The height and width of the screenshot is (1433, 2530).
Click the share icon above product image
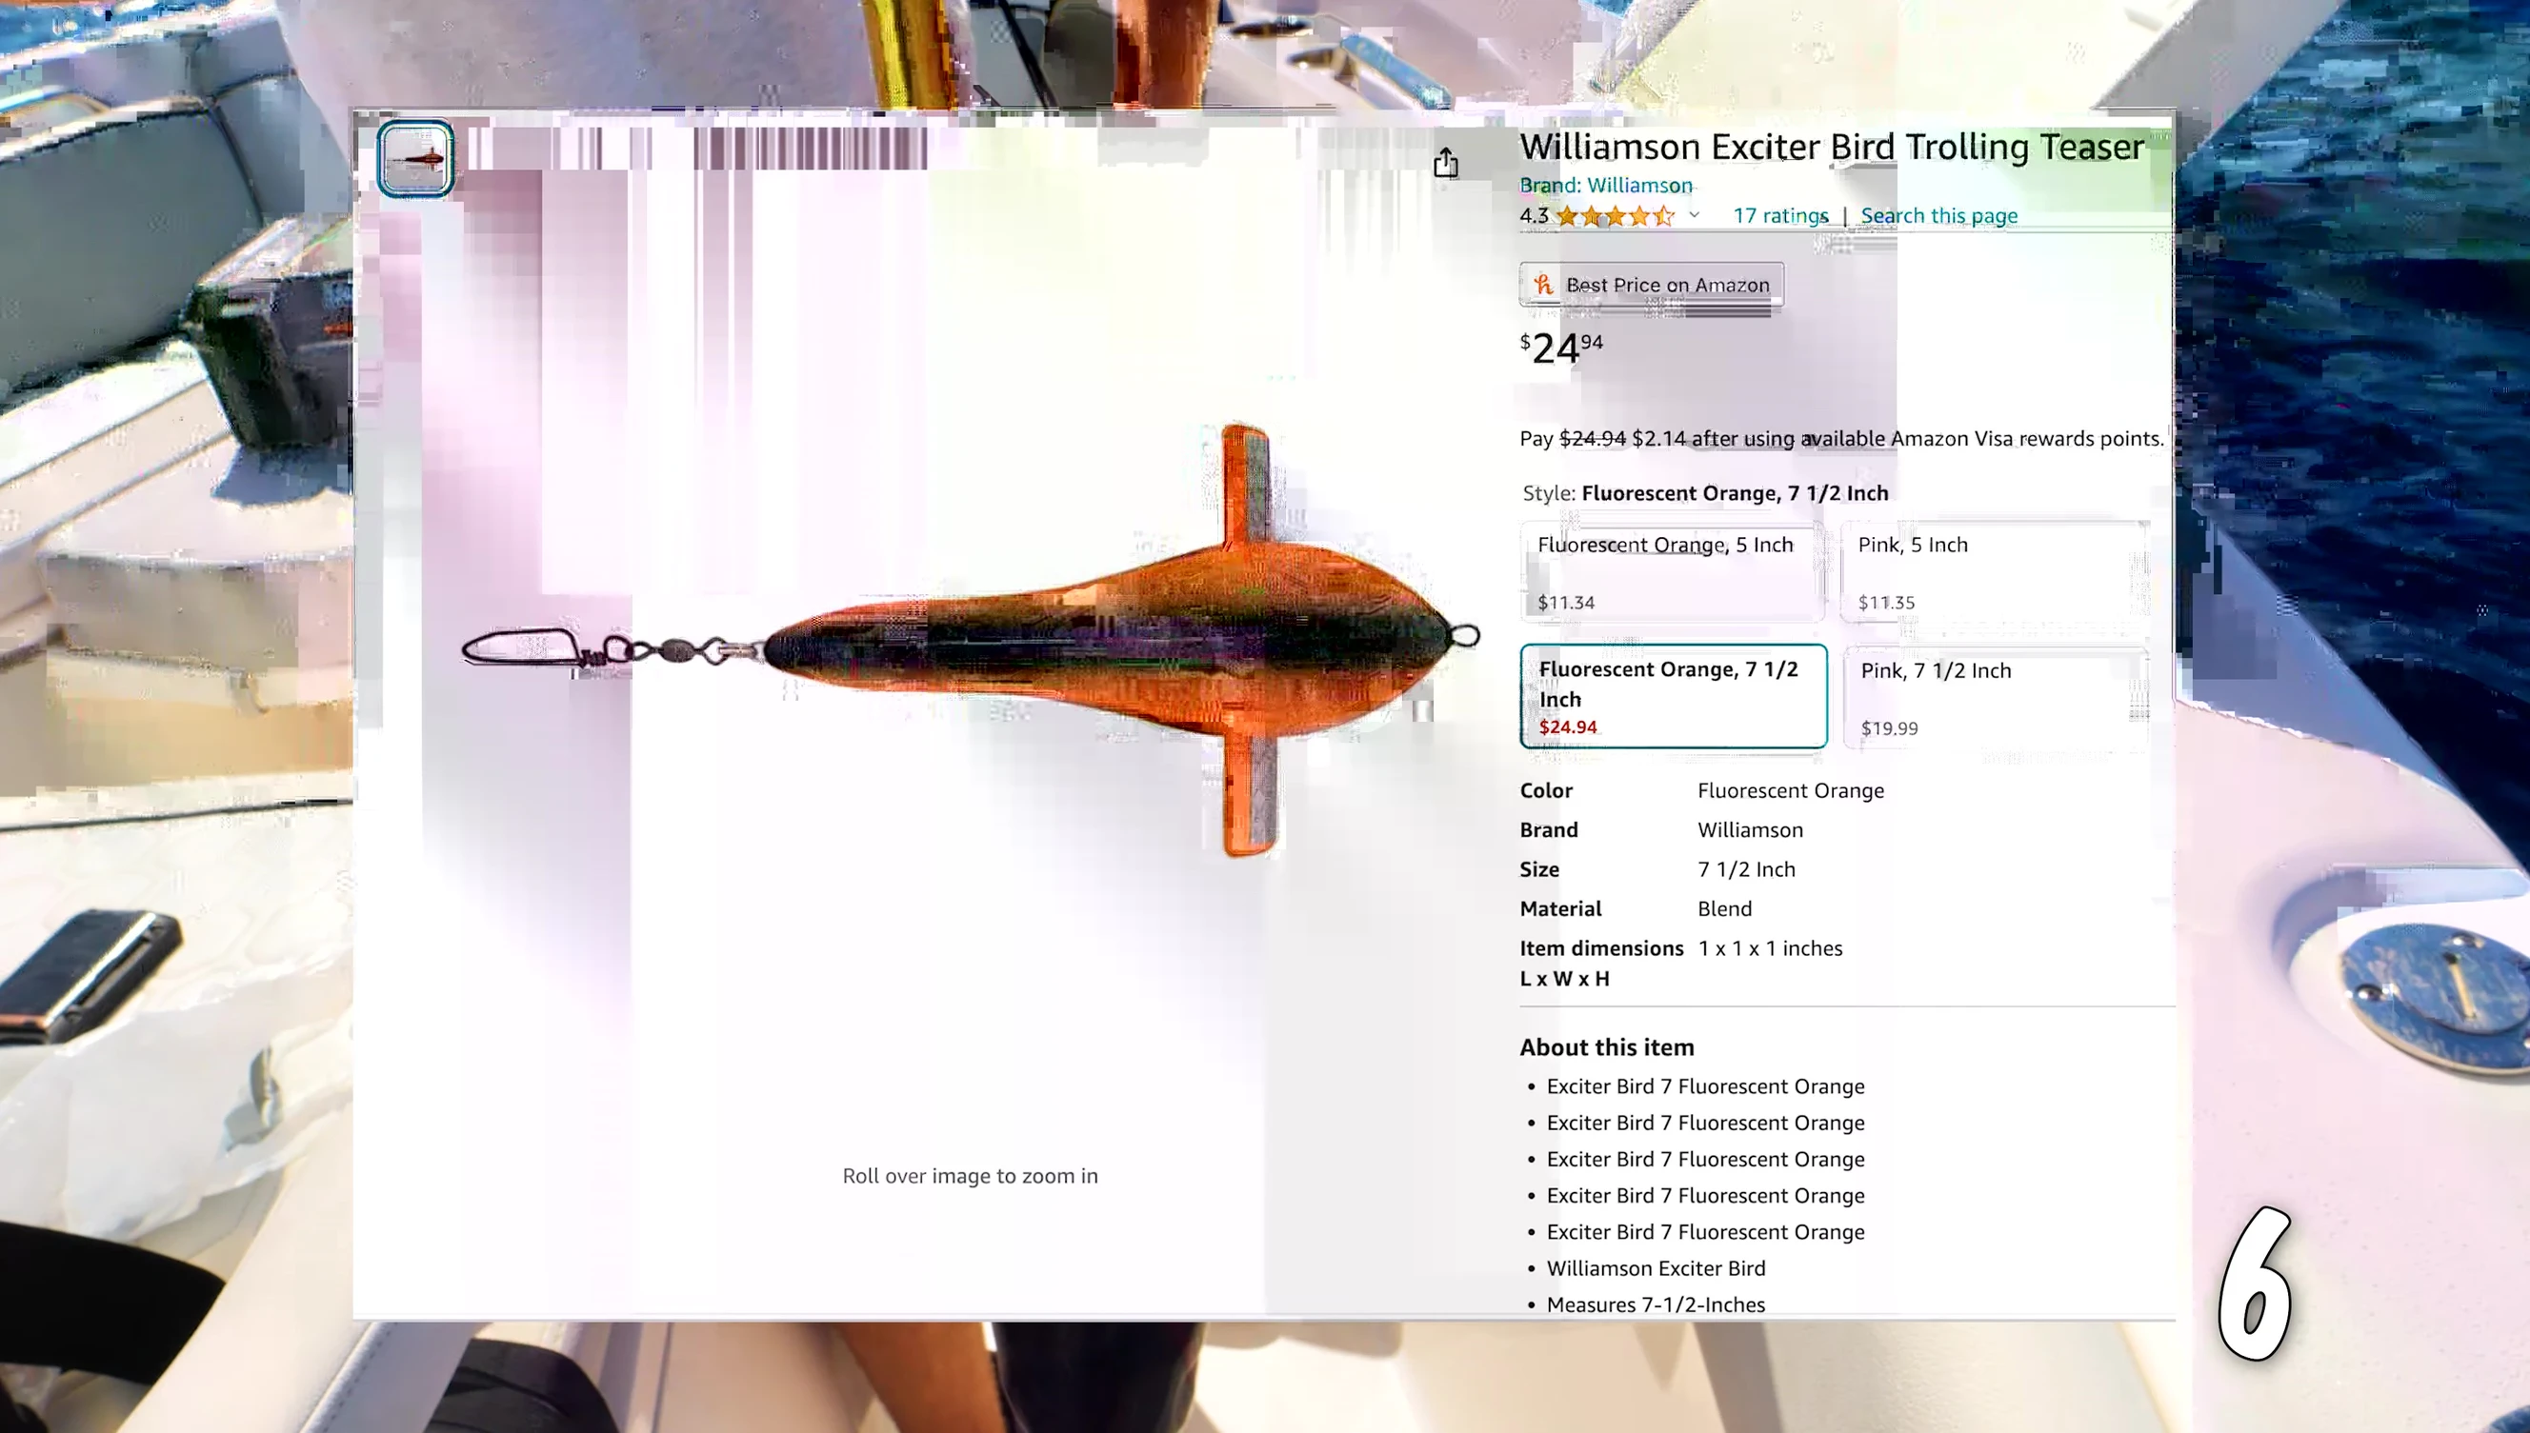pos(1445,163)
